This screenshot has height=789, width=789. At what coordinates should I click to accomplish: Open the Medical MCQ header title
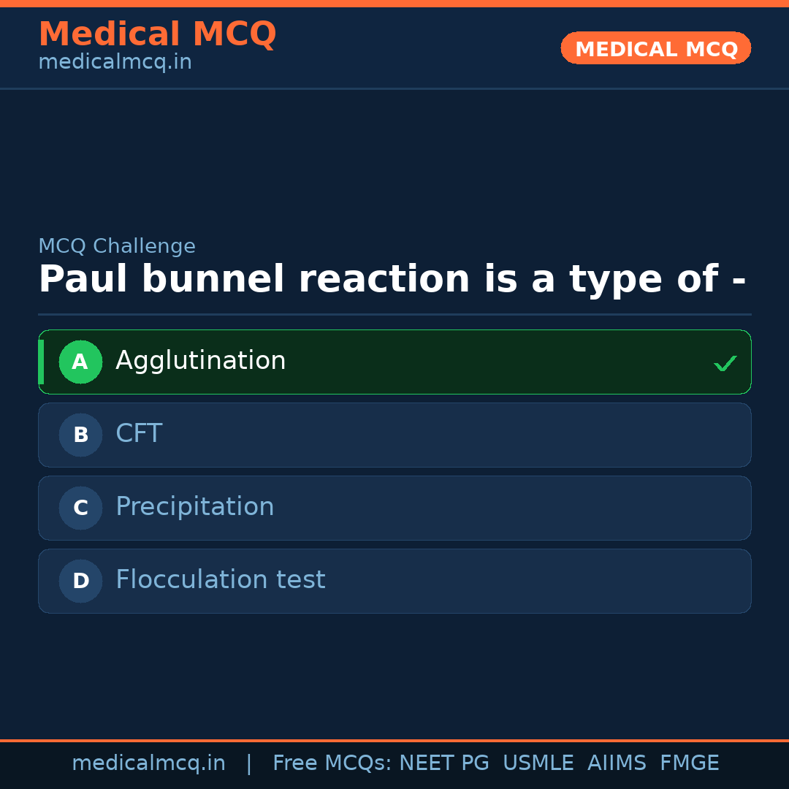click(x=157, y=34)
